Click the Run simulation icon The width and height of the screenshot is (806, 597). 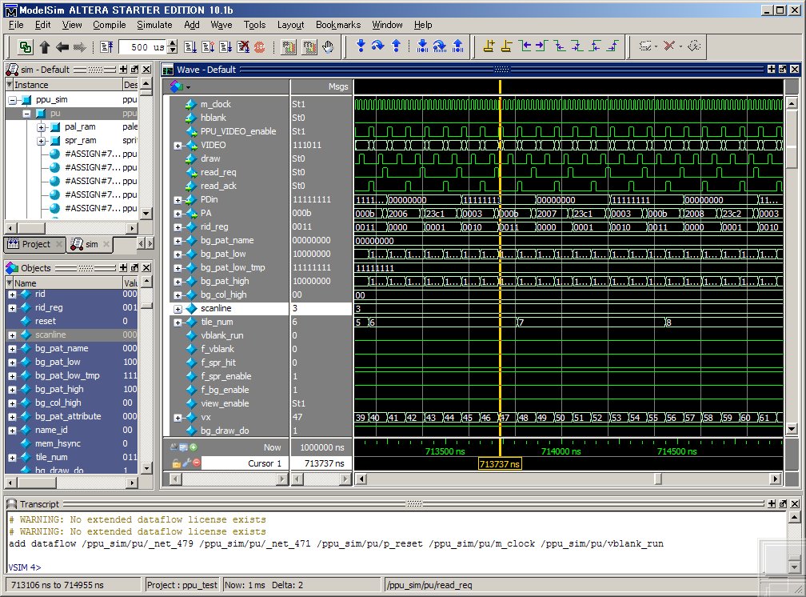(x=190, y=47)
